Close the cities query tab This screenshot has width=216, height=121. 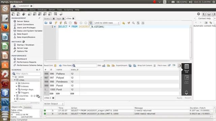point(73,18)
